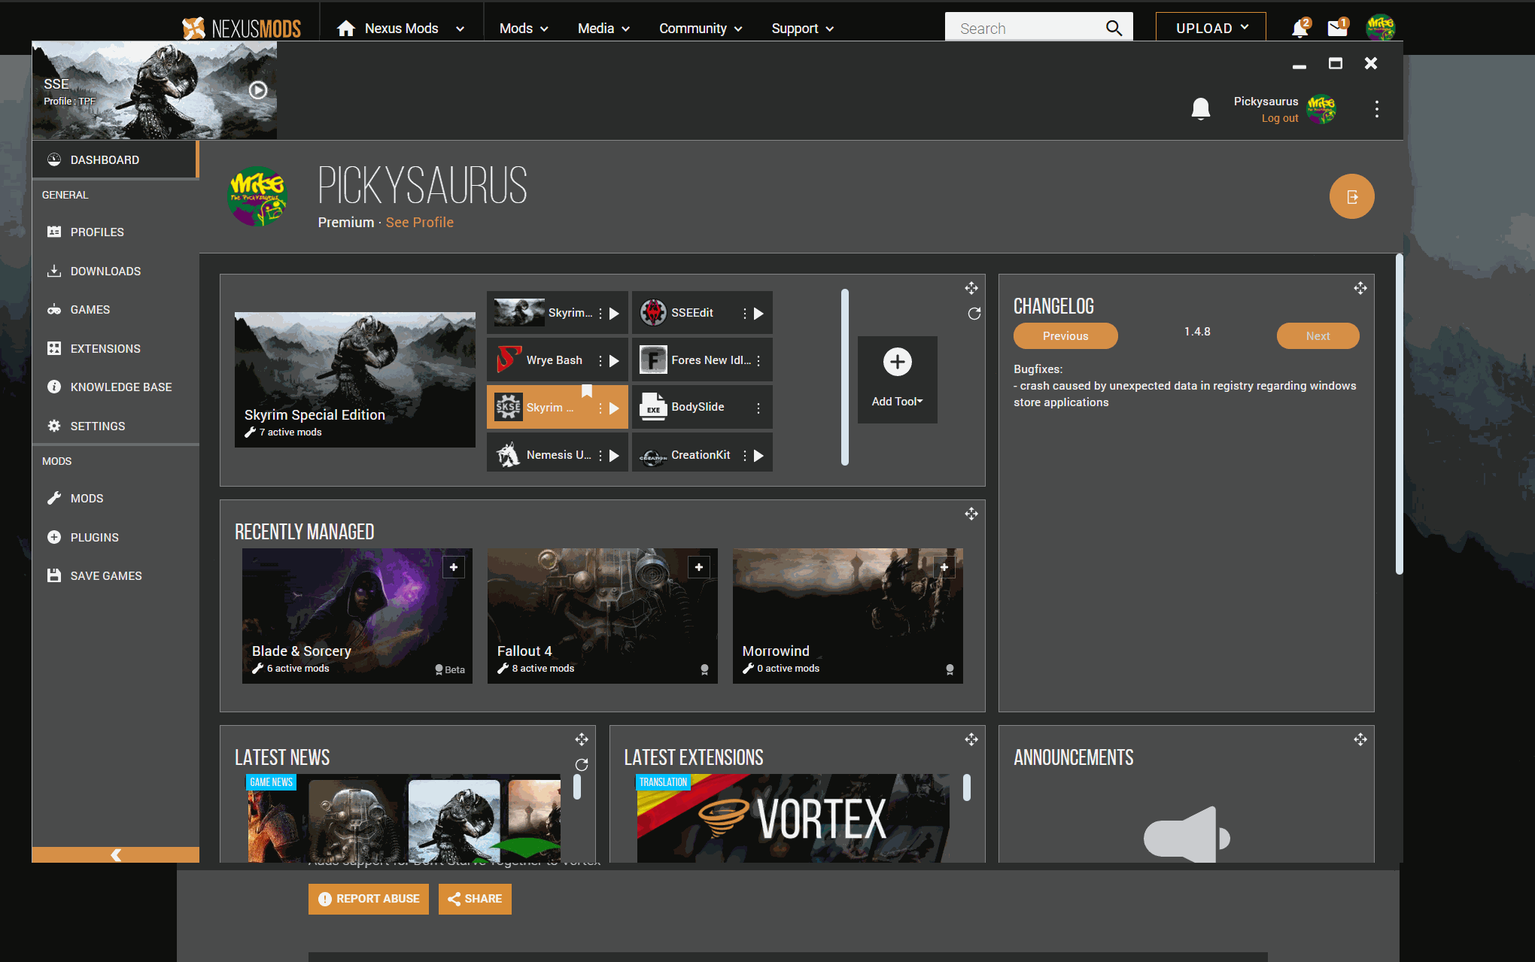
Task: Click the Vortex notification bell
Action: 1201,108
